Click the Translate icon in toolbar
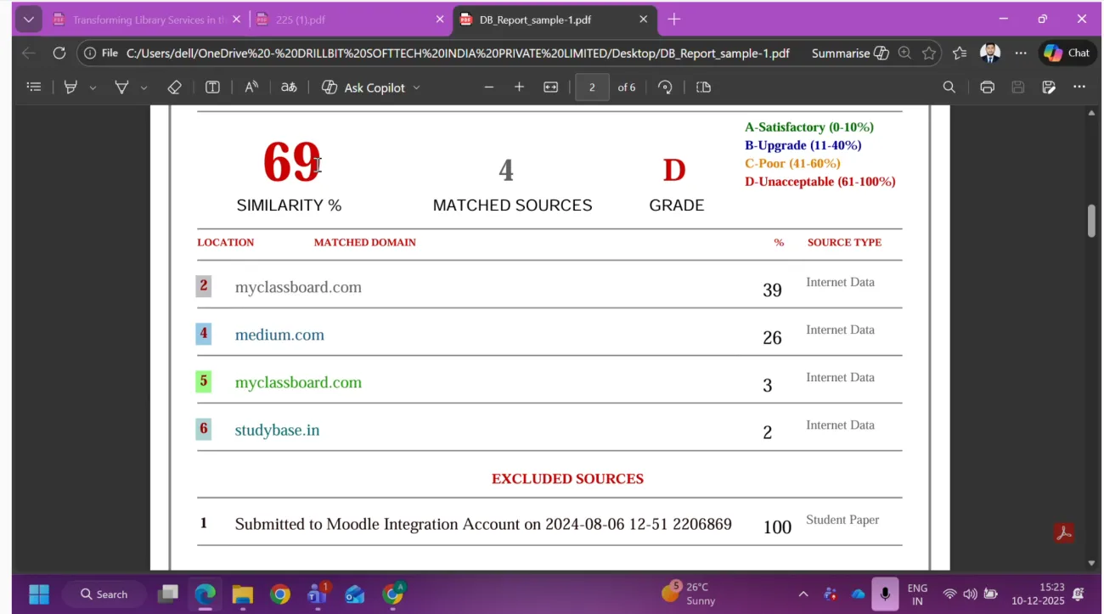The width and height of the screenshot is (1104, 614). click(x=289, y=87)
